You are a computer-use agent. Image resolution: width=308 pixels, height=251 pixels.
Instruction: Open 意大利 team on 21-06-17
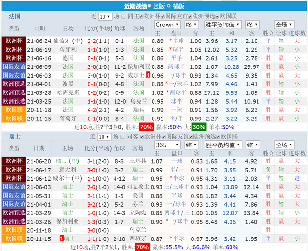coord(67,170)
